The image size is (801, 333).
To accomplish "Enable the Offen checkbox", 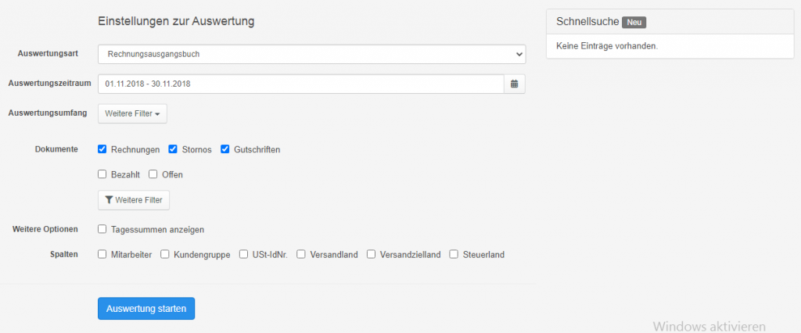I will [x=153, y=174].
